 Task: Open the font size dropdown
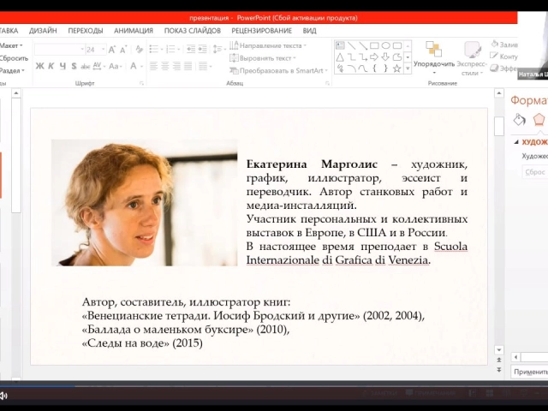pos(104,49)
